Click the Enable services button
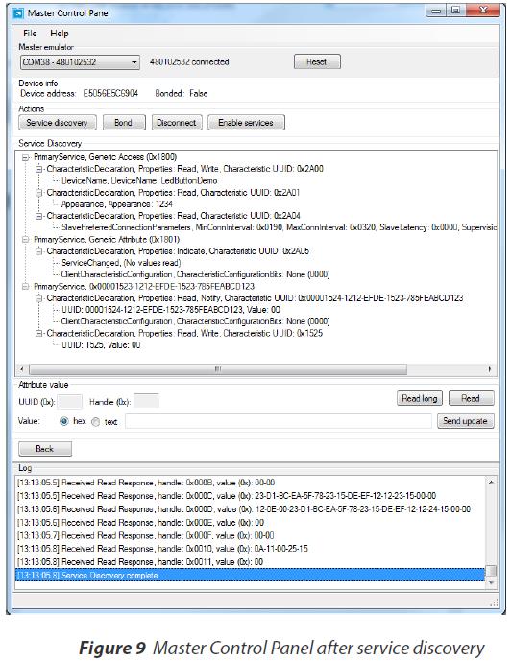The image size is (511, 661). coord(246,123)
